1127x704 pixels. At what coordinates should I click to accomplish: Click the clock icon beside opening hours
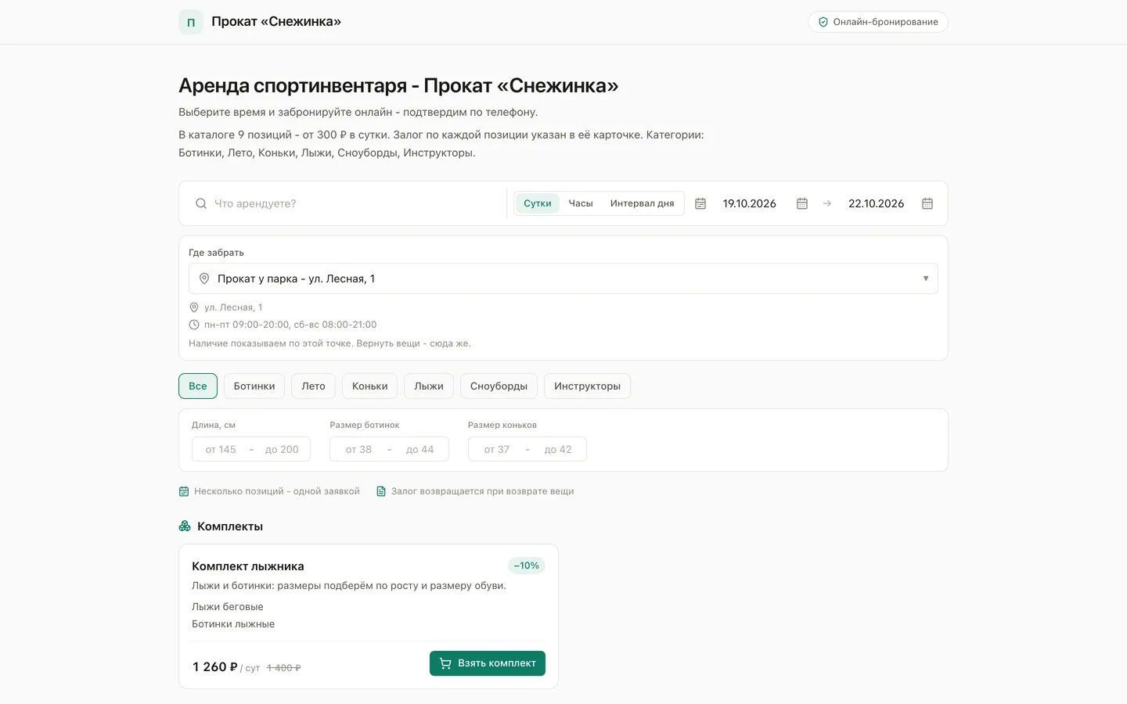[x=194, y=325]
